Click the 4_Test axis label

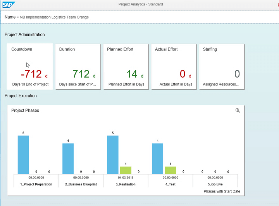pos(170,184)
